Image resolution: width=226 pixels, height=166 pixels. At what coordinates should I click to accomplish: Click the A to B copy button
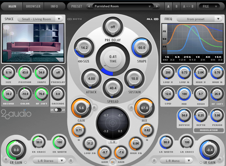(187, 6)
